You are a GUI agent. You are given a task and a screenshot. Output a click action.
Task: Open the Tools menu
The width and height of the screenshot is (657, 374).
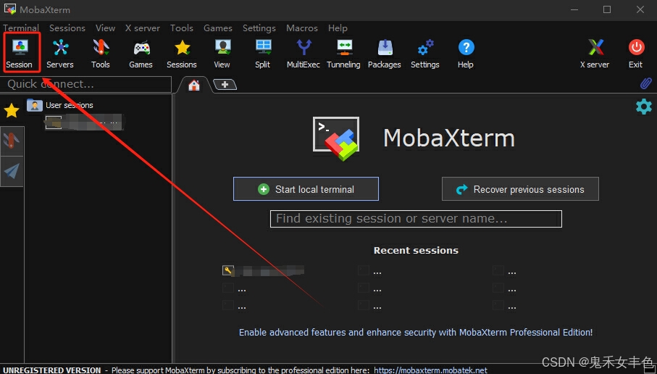181,28
